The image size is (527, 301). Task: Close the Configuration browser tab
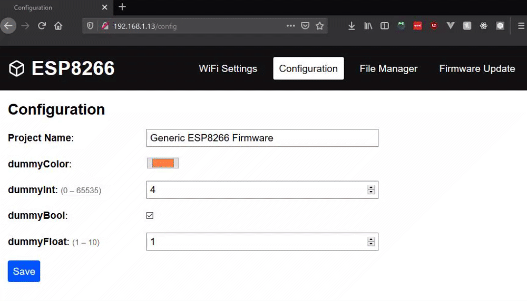tap(104, 7)
